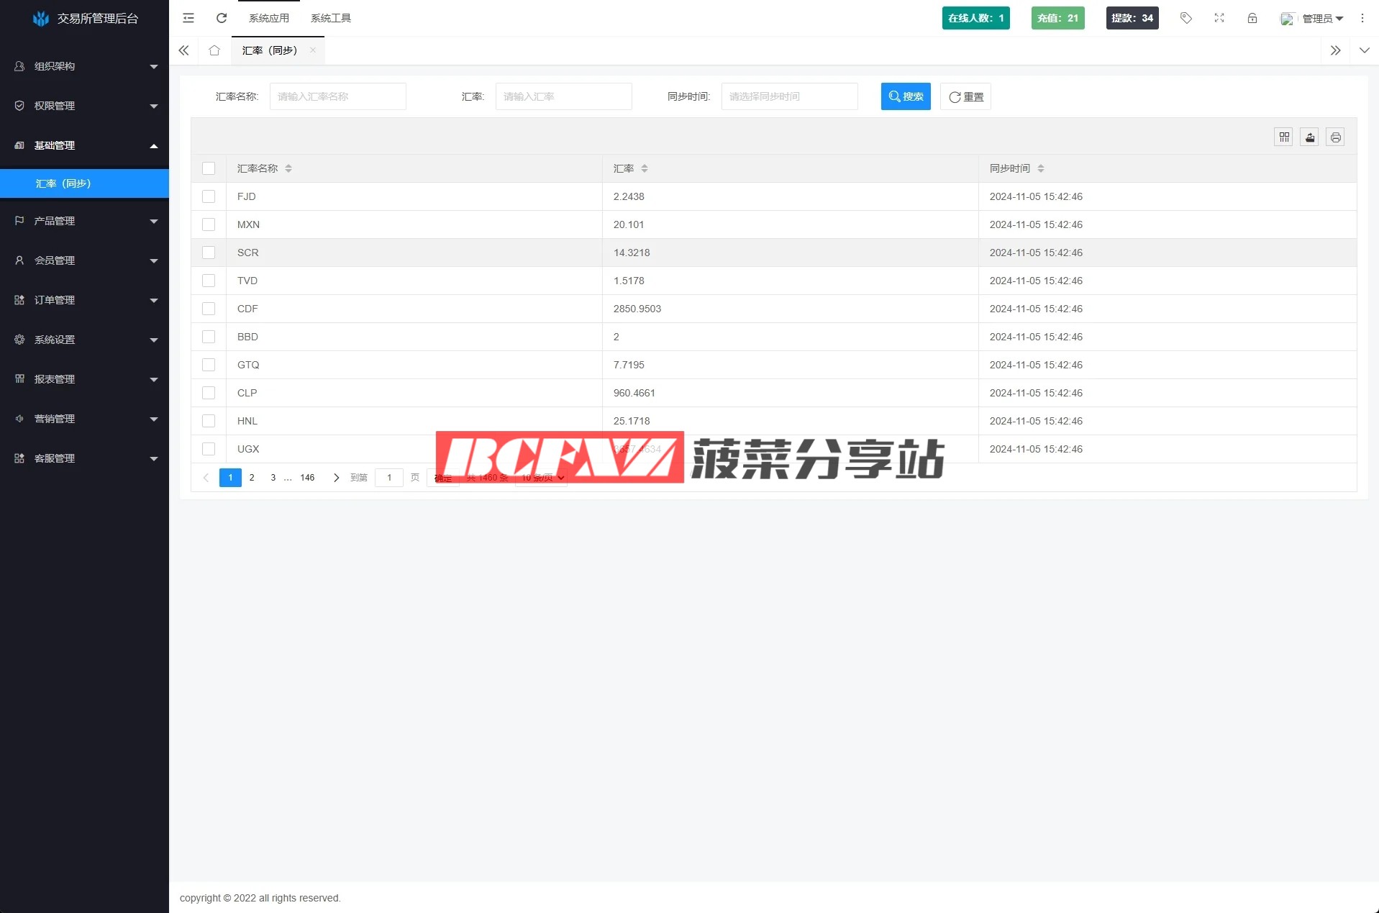
Task: Click the tag icon in header
Action: point(1185,18)
